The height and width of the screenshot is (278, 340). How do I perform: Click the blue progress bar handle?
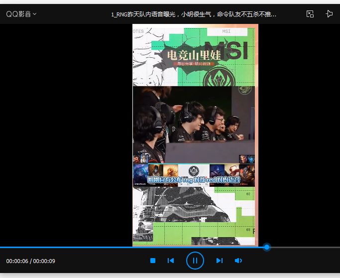pos(267,247)
